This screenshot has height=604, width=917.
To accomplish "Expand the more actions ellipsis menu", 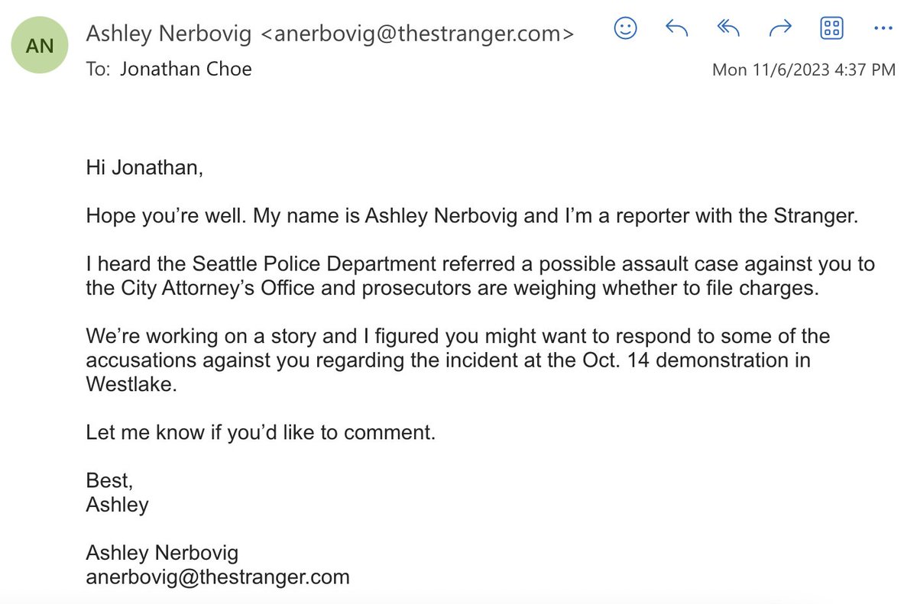I will pyautogui.click(x=883, y=30).
